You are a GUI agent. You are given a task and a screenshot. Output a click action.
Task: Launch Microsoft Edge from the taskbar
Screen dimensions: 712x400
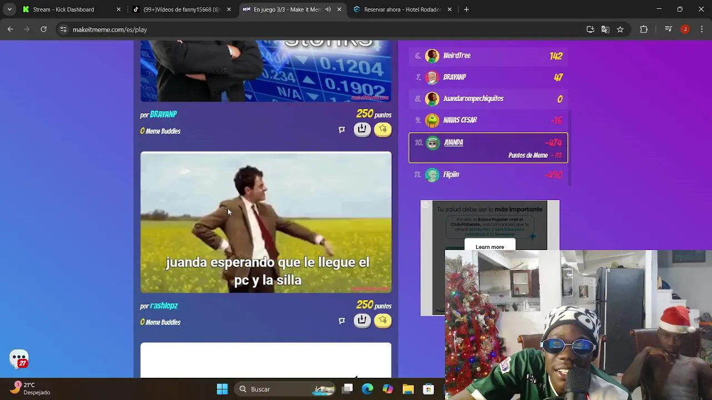coord(368,389)
